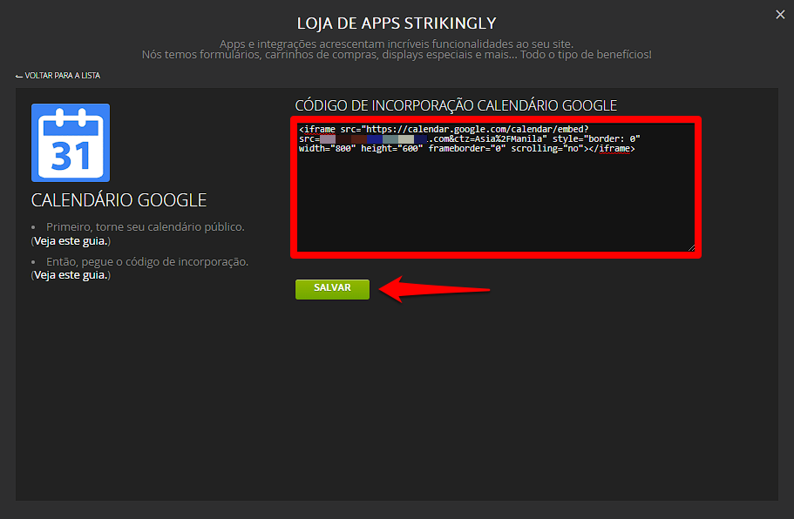
Task: Click the Salvar button
Action: pyautogui.click(x=332, y=289)
